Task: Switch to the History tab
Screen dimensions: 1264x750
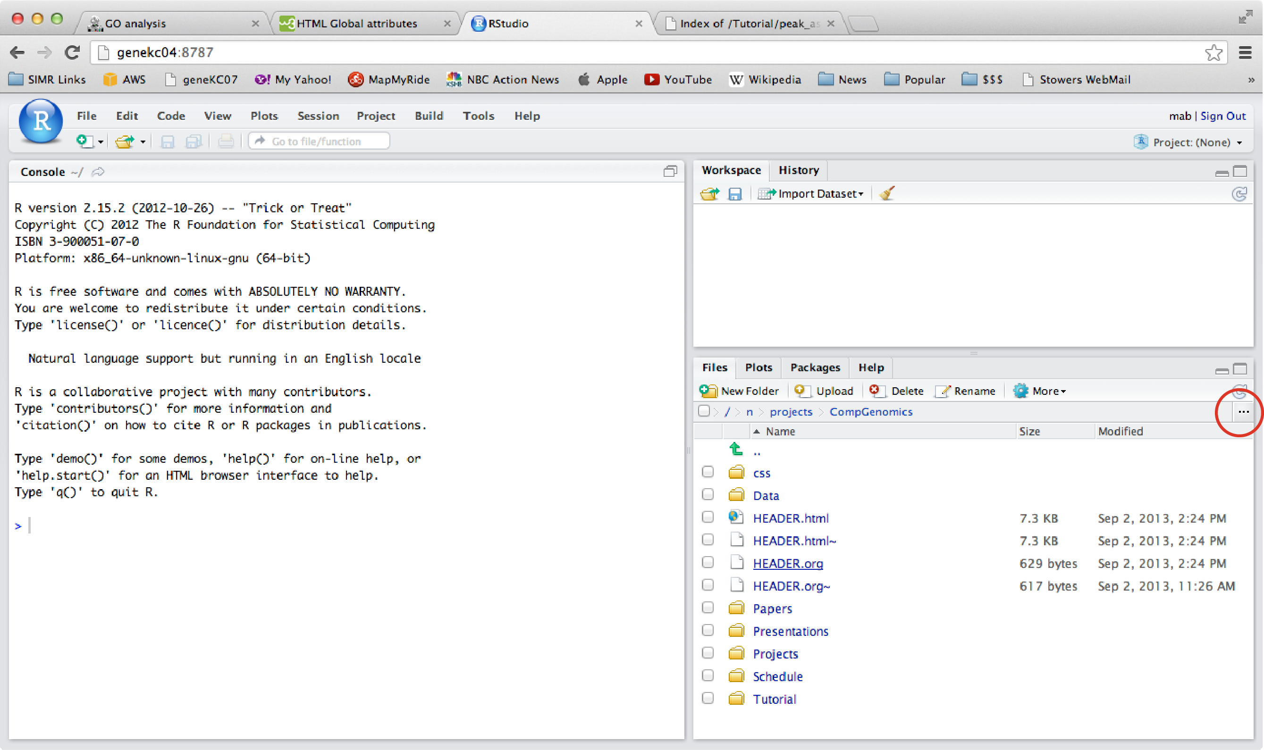Action: tap(798, 170)
